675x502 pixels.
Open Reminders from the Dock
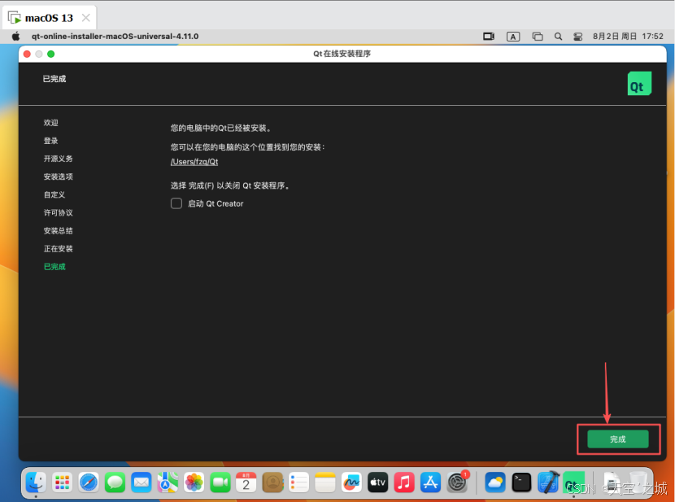(x=298, y=482)
